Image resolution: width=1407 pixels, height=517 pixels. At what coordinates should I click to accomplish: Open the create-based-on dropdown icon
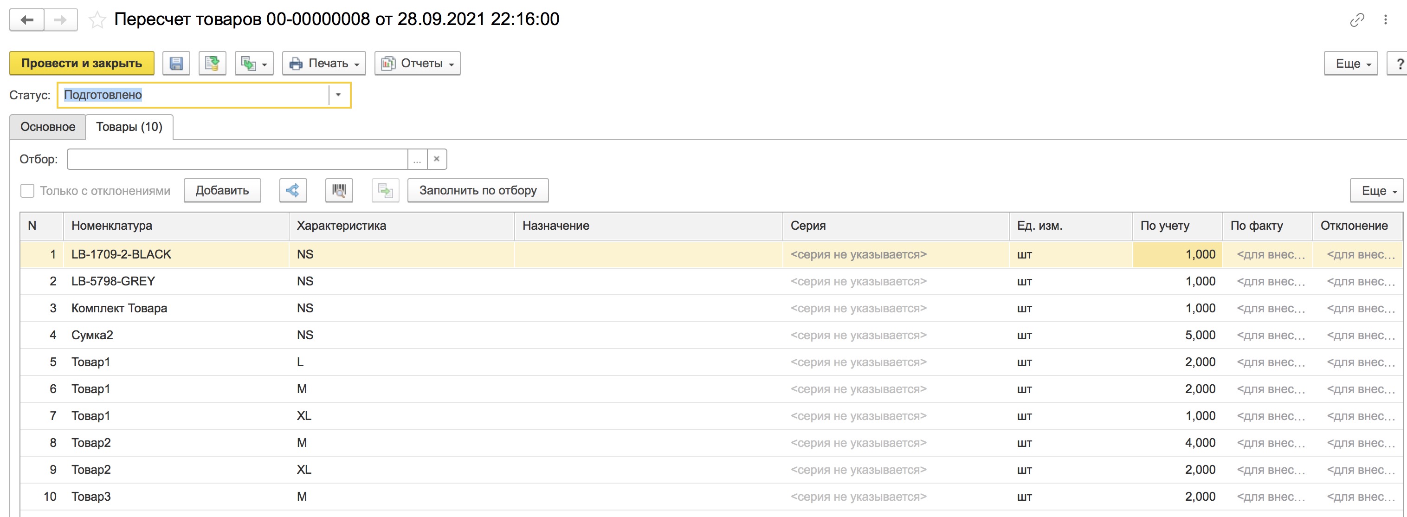coord(254,64)
